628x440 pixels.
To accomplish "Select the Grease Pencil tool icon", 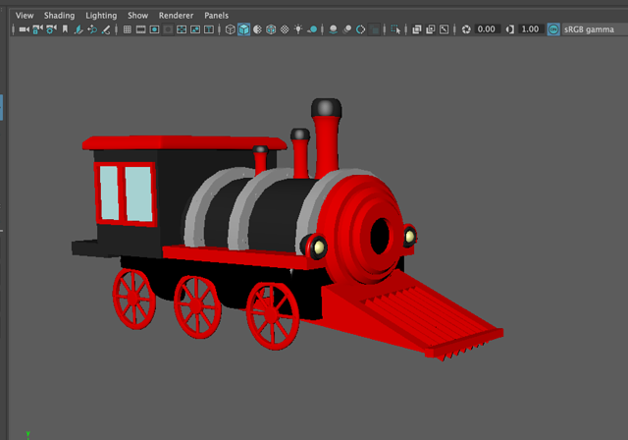I will [x=106, y=29].
